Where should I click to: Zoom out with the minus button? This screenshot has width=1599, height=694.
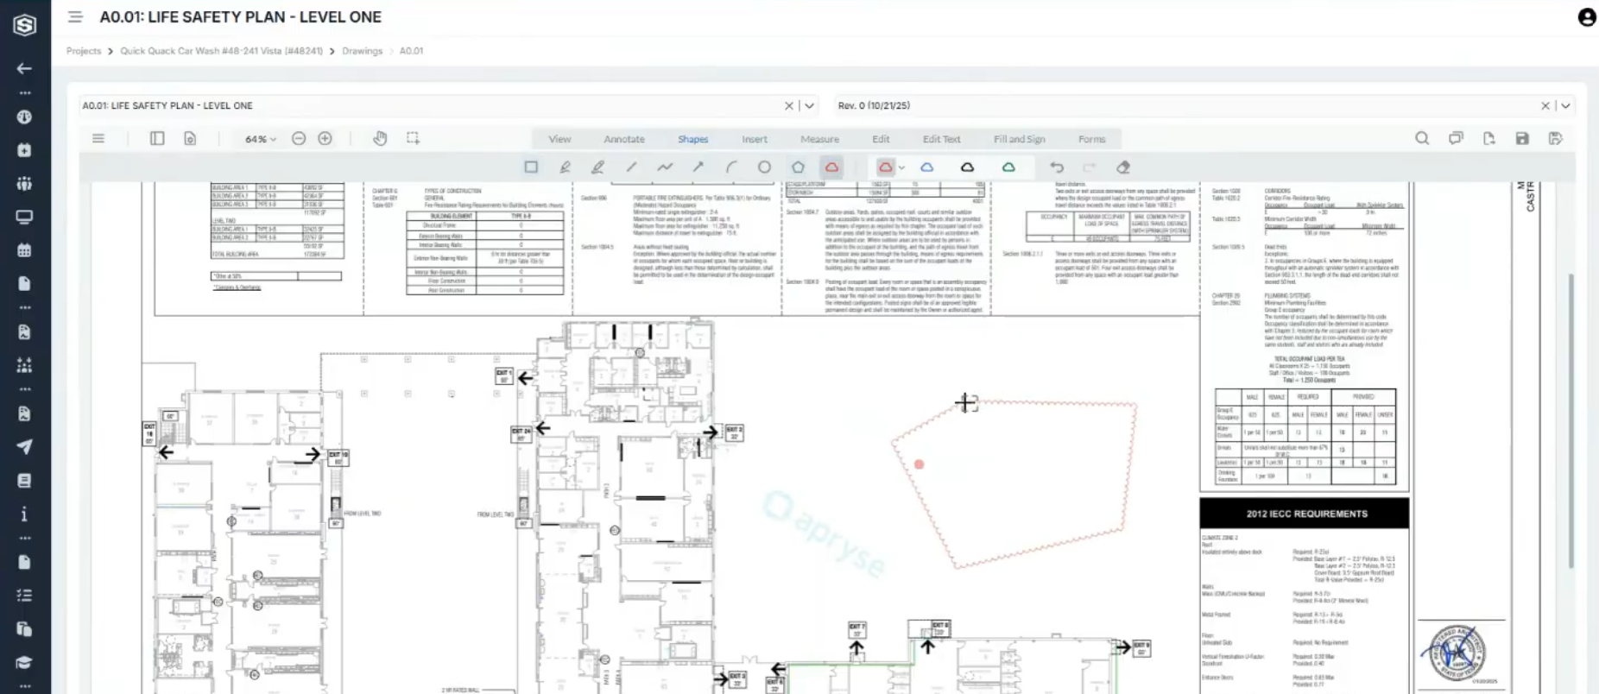point(299,138)
